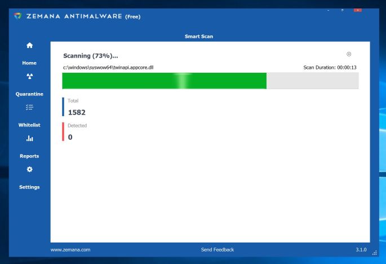Image resolution: width=386 pixels, height=264 pixels.
Task: Close the Zemana AntiMalware window
Action: [357, 10]
